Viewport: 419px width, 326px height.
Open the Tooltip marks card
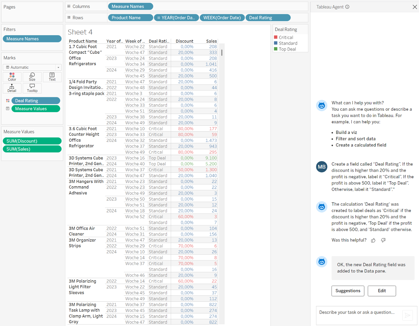click(x=32, y=88)
